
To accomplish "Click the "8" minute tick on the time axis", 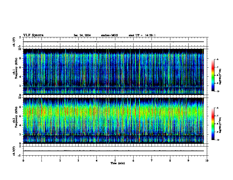I will click(x=170, y=161).
